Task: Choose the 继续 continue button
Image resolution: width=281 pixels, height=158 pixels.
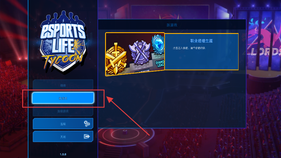Action: point(63,85)
